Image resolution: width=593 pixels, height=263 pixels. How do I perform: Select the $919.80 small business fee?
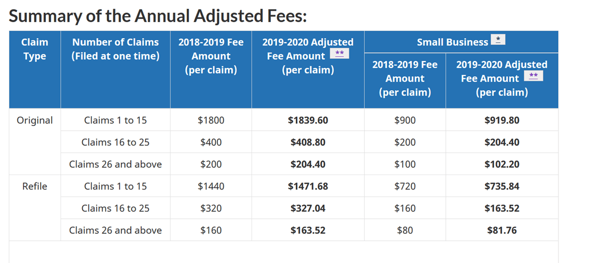pos(502,120)
